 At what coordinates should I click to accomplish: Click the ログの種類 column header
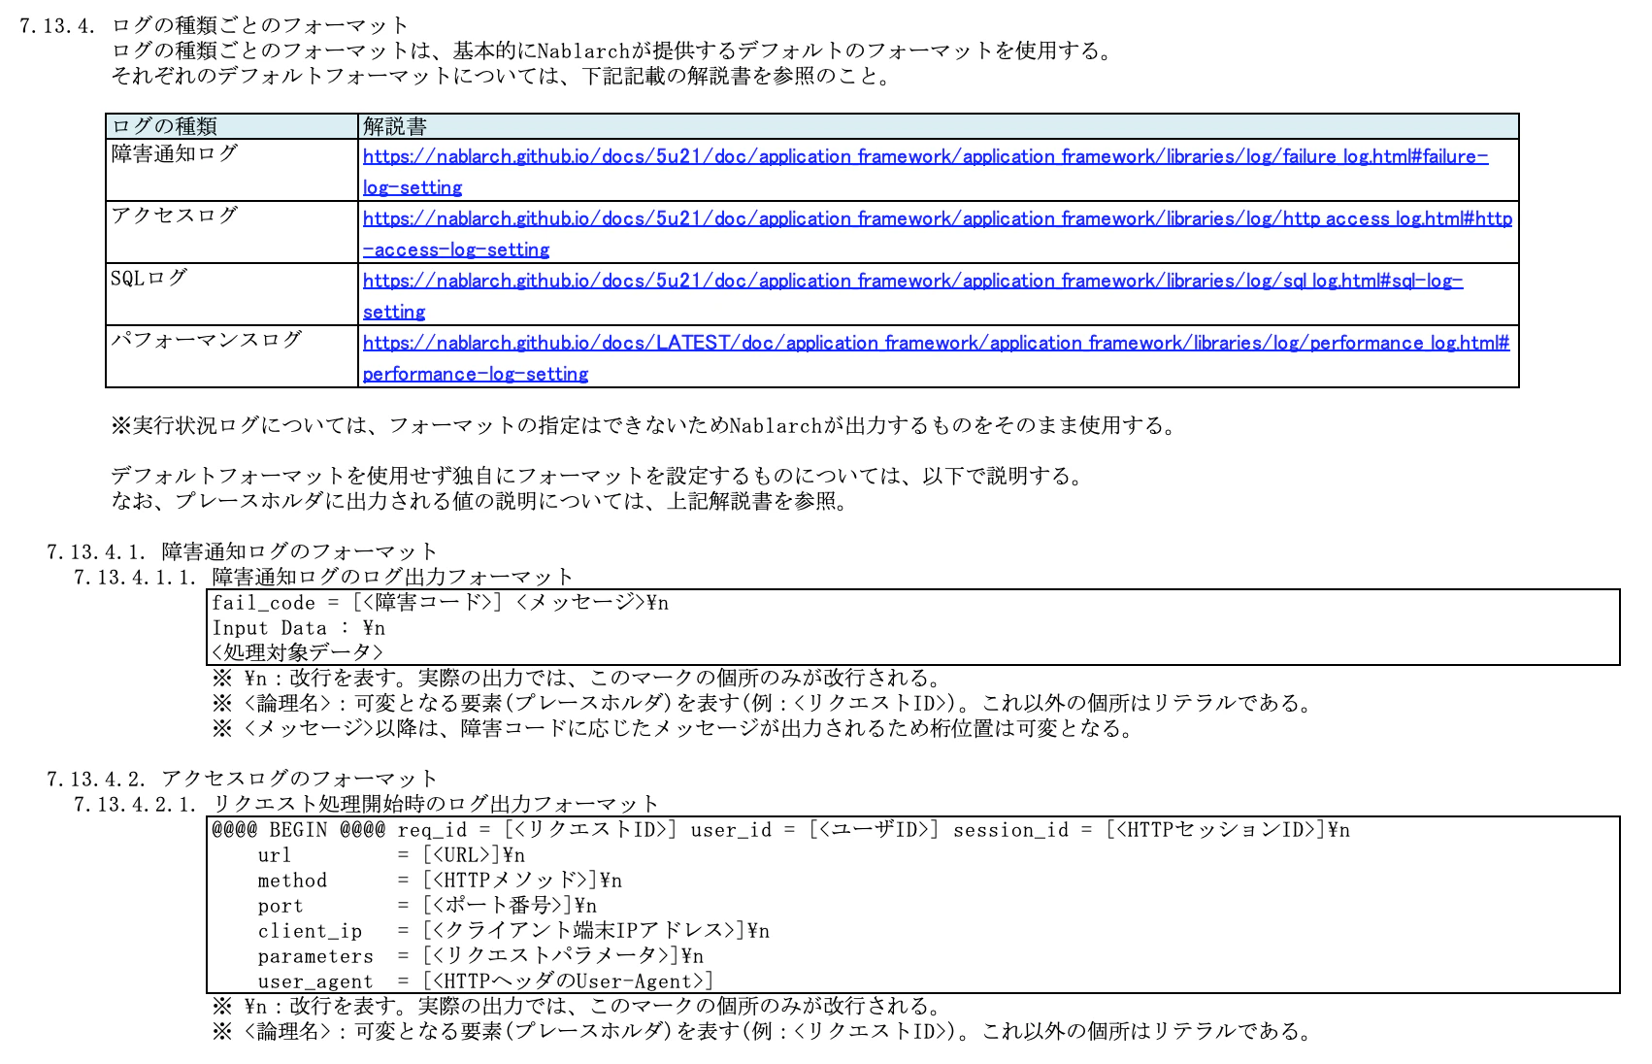coord(232,126)
